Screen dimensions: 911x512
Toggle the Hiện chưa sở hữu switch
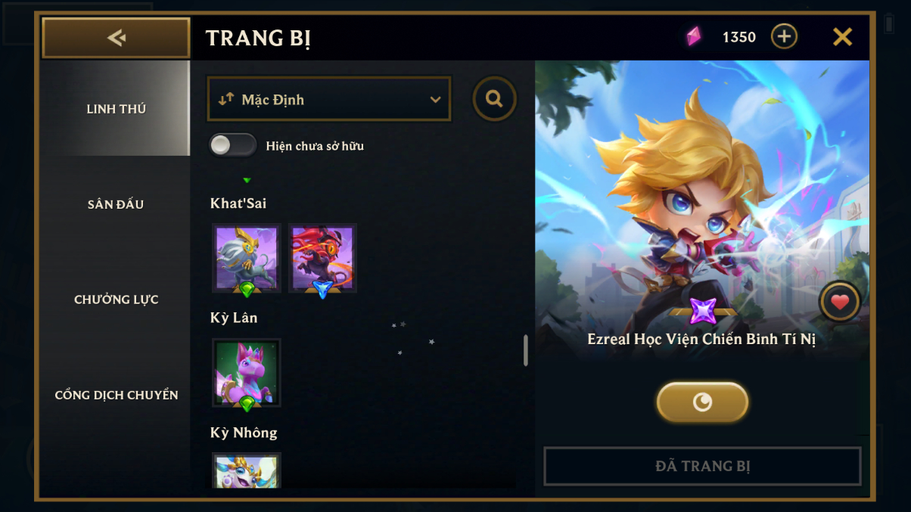233,145
